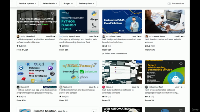Screen dimensions: 200x112
Task: Play the Afzaal A bot gig video
Action: coord(106,80)
